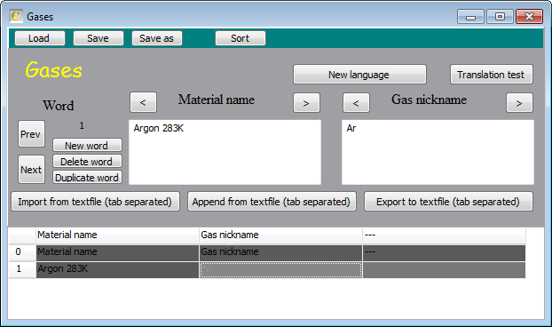This screenshot has height=327, width=552.
Task: Select row header 0 in the table
Action: [x=22, y=252]
